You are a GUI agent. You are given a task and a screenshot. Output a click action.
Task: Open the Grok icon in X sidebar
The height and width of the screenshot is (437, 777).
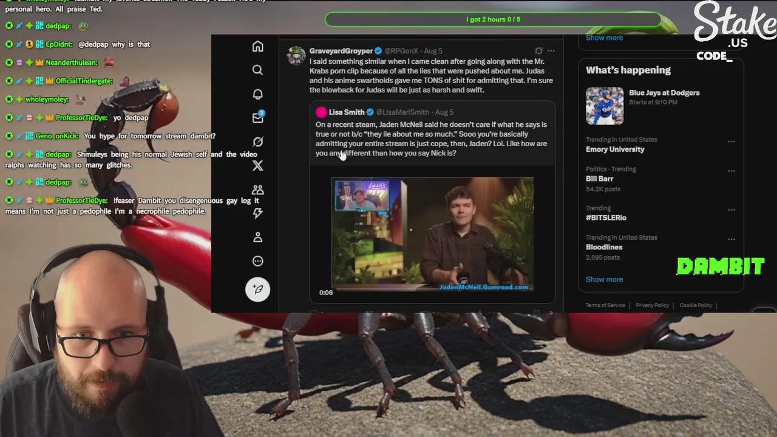pyautogui.click(x=258, y=141)
